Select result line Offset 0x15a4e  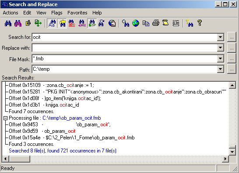point(72,138)
